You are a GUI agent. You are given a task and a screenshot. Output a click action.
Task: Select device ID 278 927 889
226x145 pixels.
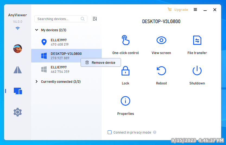coord(60,58)
